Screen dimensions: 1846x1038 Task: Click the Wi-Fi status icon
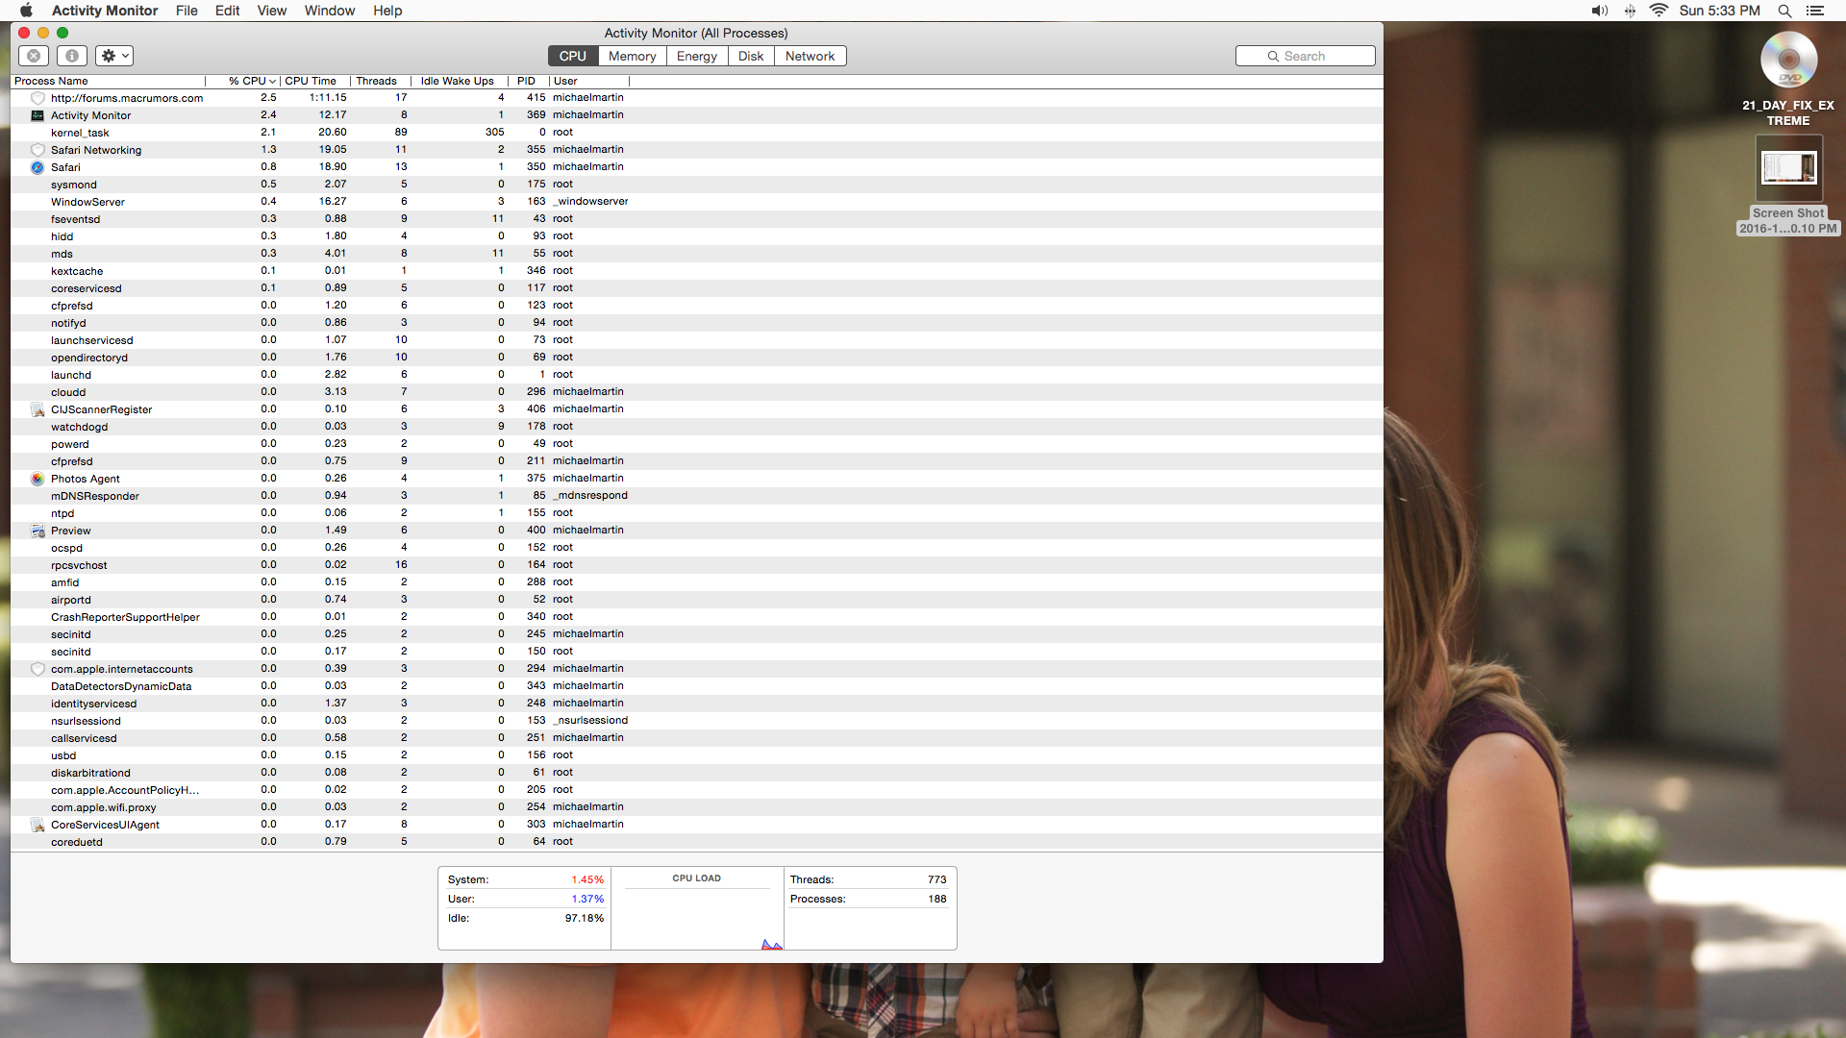[x=1659, y=11]
